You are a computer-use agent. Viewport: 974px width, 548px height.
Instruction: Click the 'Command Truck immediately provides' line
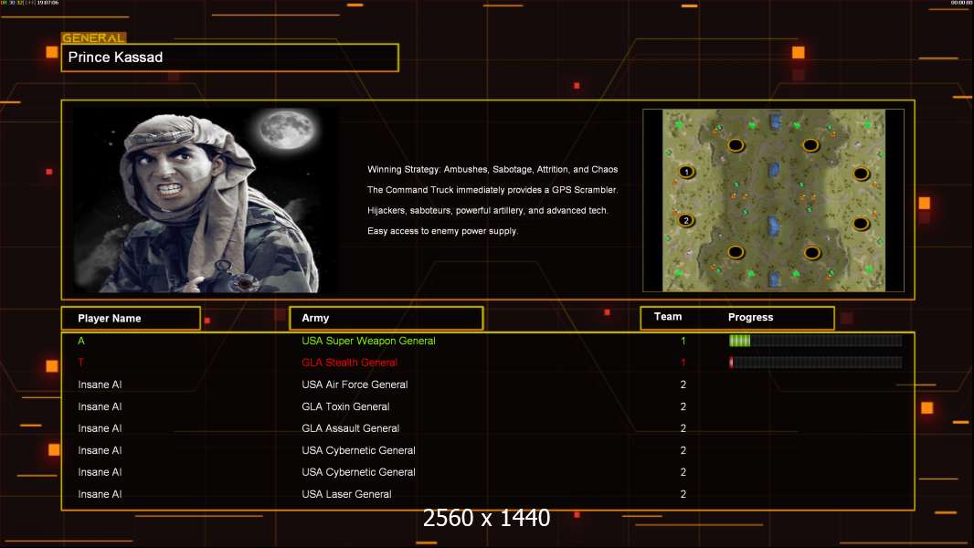[x=492, y=190]
